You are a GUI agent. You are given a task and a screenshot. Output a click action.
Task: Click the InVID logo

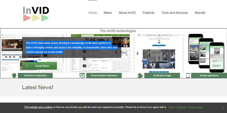(36, 14)
